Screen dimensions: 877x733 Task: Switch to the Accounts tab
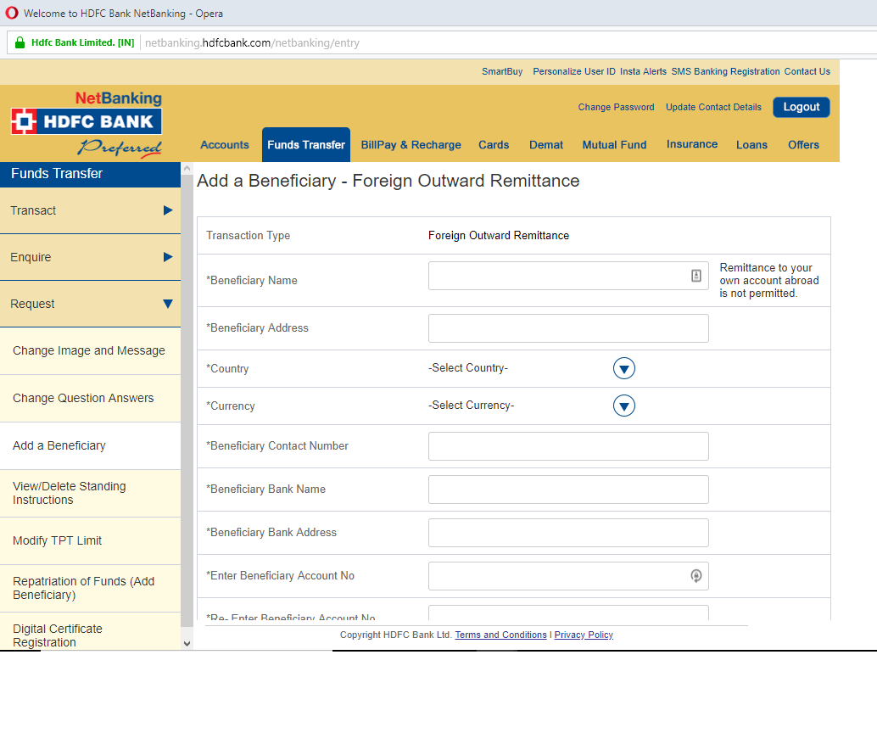[x=225, y=145]
